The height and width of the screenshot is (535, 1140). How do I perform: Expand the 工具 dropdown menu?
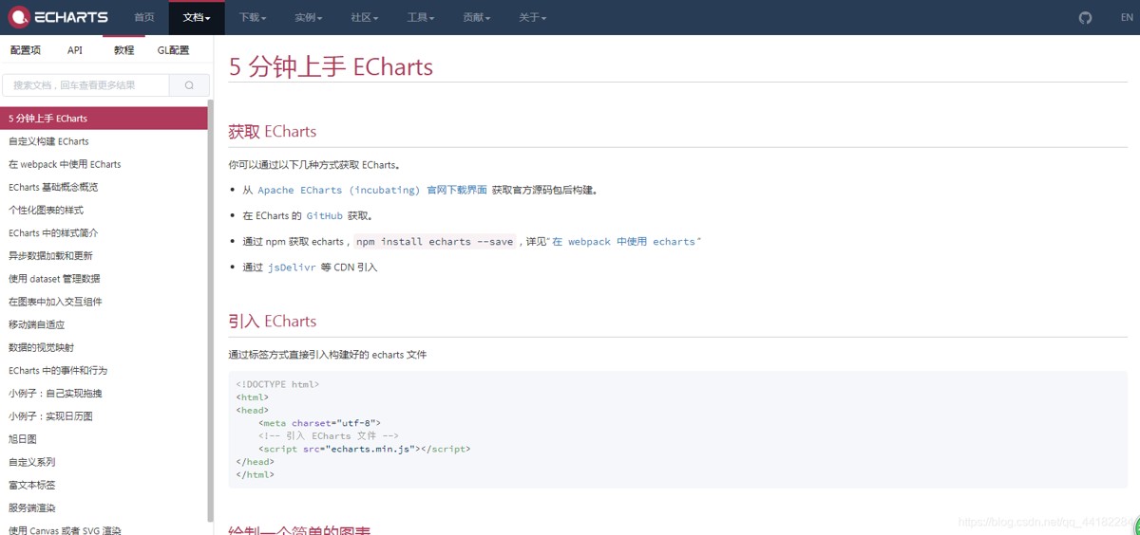click(x=421, y=17)
